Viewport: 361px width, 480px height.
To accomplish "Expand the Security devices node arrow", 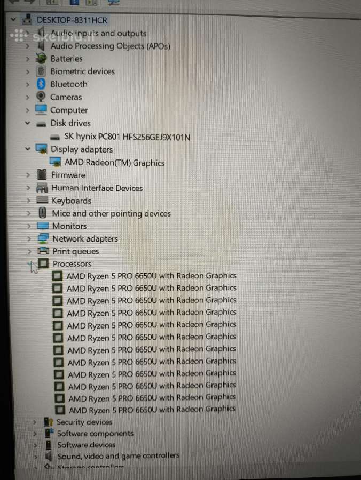I will click(x=35, y=422).
